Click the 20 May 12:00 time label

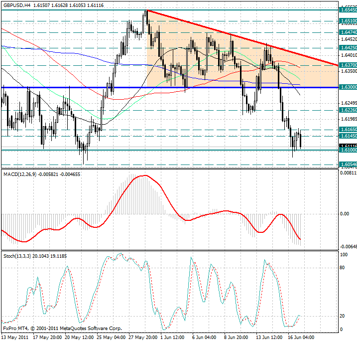(x=79, y=338)
